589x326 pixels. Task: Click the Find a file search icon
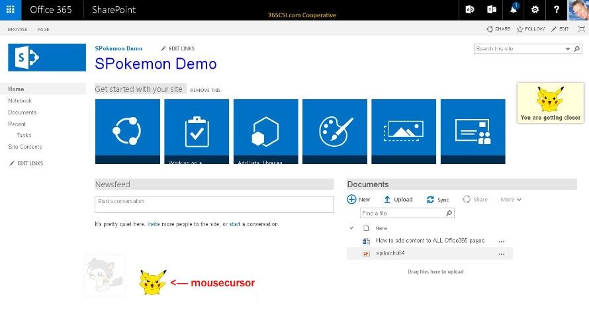tap(449, 213)
